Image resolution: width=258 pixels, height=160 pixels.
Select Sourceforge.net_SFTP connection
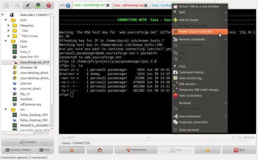point(35,62)
